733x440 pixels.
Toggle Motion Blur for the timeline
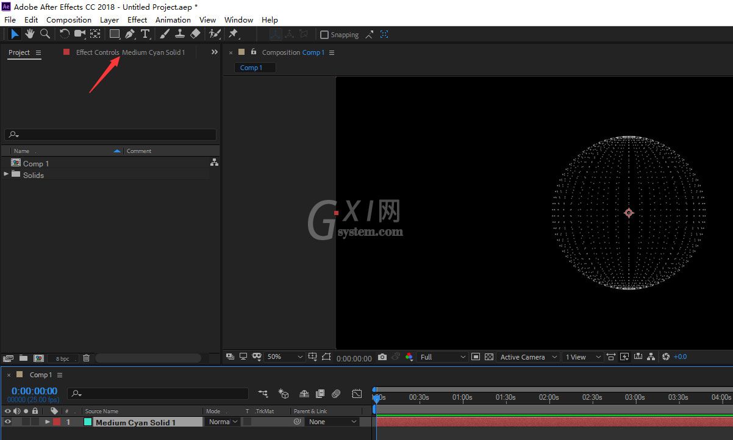click(336, 394)
